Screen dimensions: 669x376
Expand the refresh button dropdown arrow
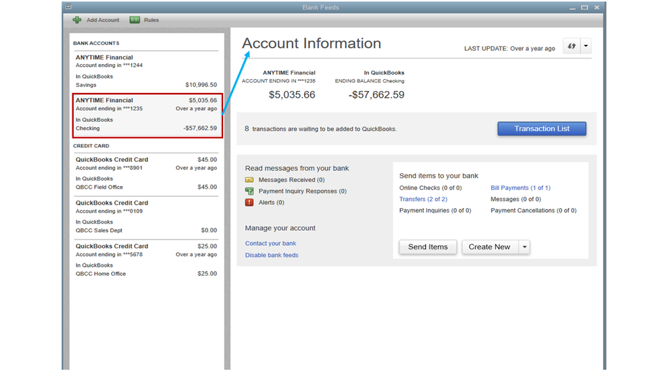point(586,47)
